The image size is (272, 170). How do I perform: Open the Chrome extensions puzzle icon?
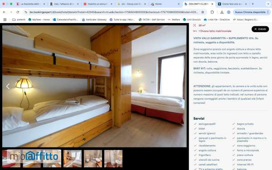coord(212,12)
